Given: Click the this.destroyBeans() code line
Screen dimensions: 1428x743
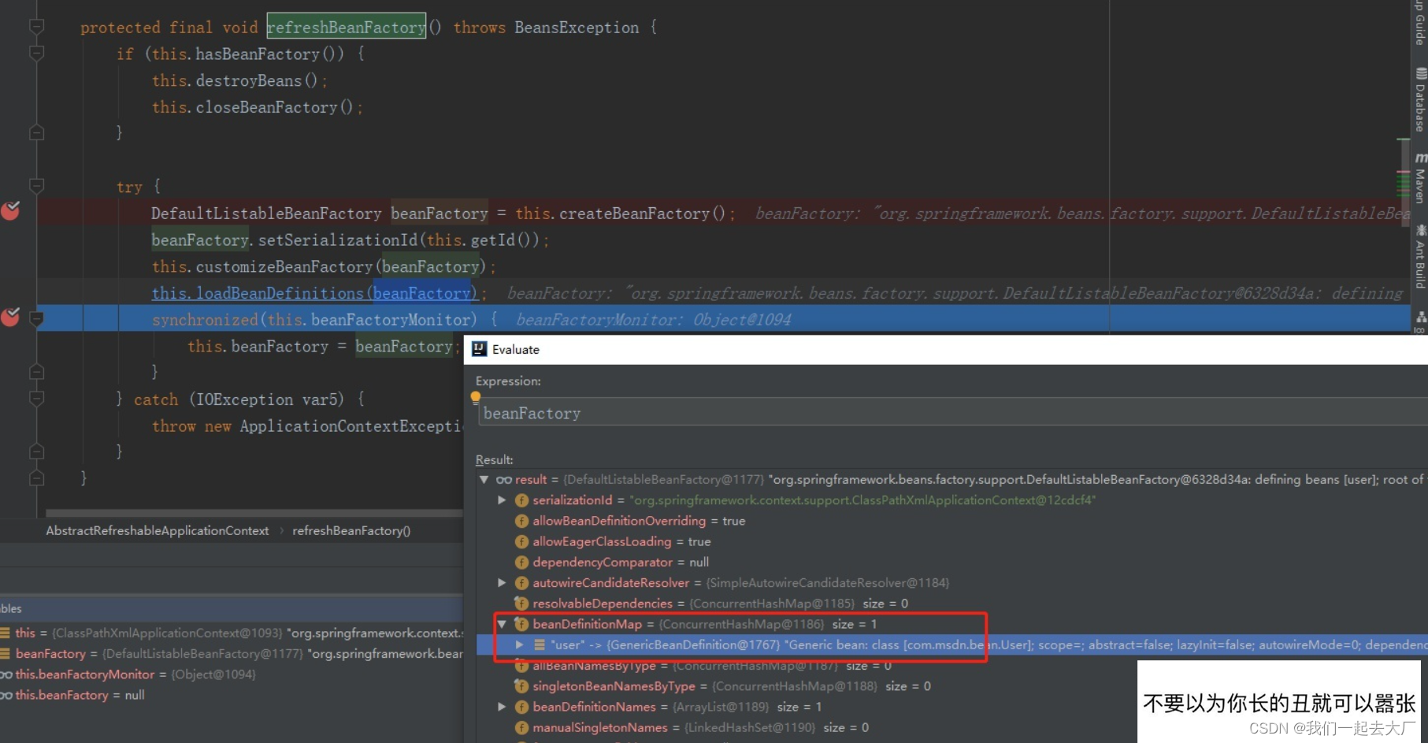Looking at the screenshot, I should coord(239,80).
